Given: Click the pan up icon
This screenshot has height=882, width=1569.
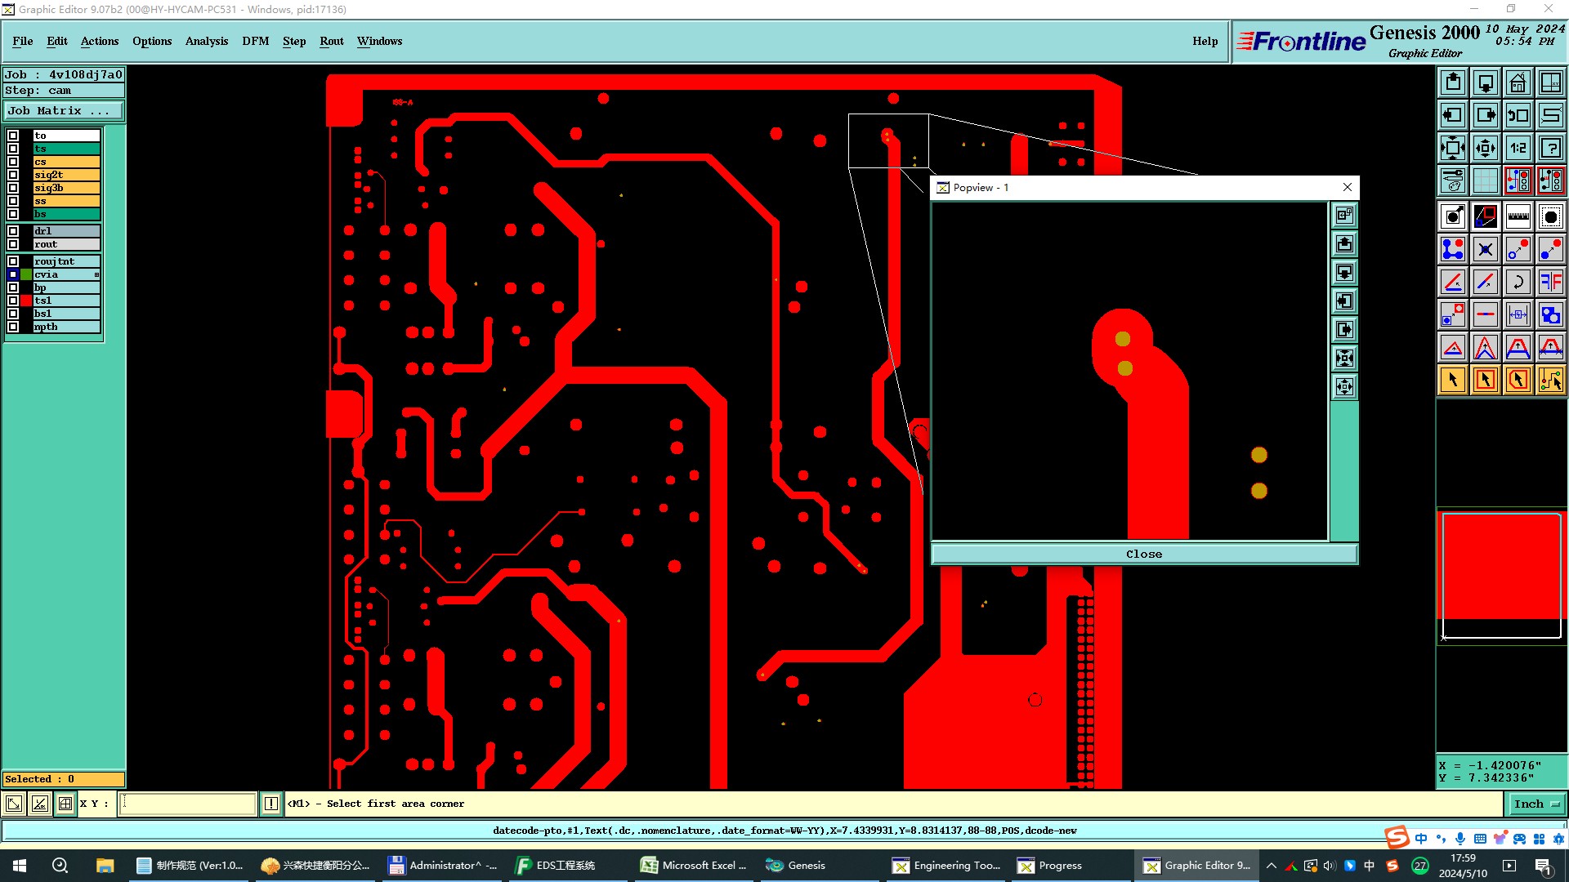Looking at the screenshot, I should pyautogui.click(x=1453, y=83).
